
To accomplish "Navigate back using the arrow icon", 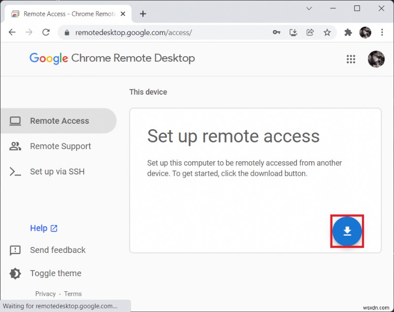I will tap(12, 32).
